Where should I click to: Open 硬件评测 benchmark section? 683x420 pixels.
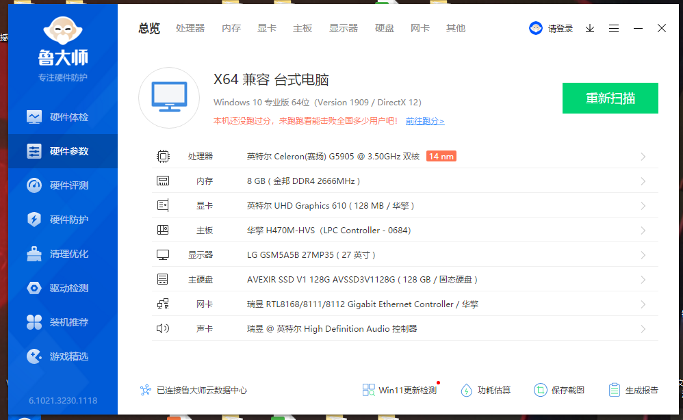pyautogui.click(x=63, y=185)
